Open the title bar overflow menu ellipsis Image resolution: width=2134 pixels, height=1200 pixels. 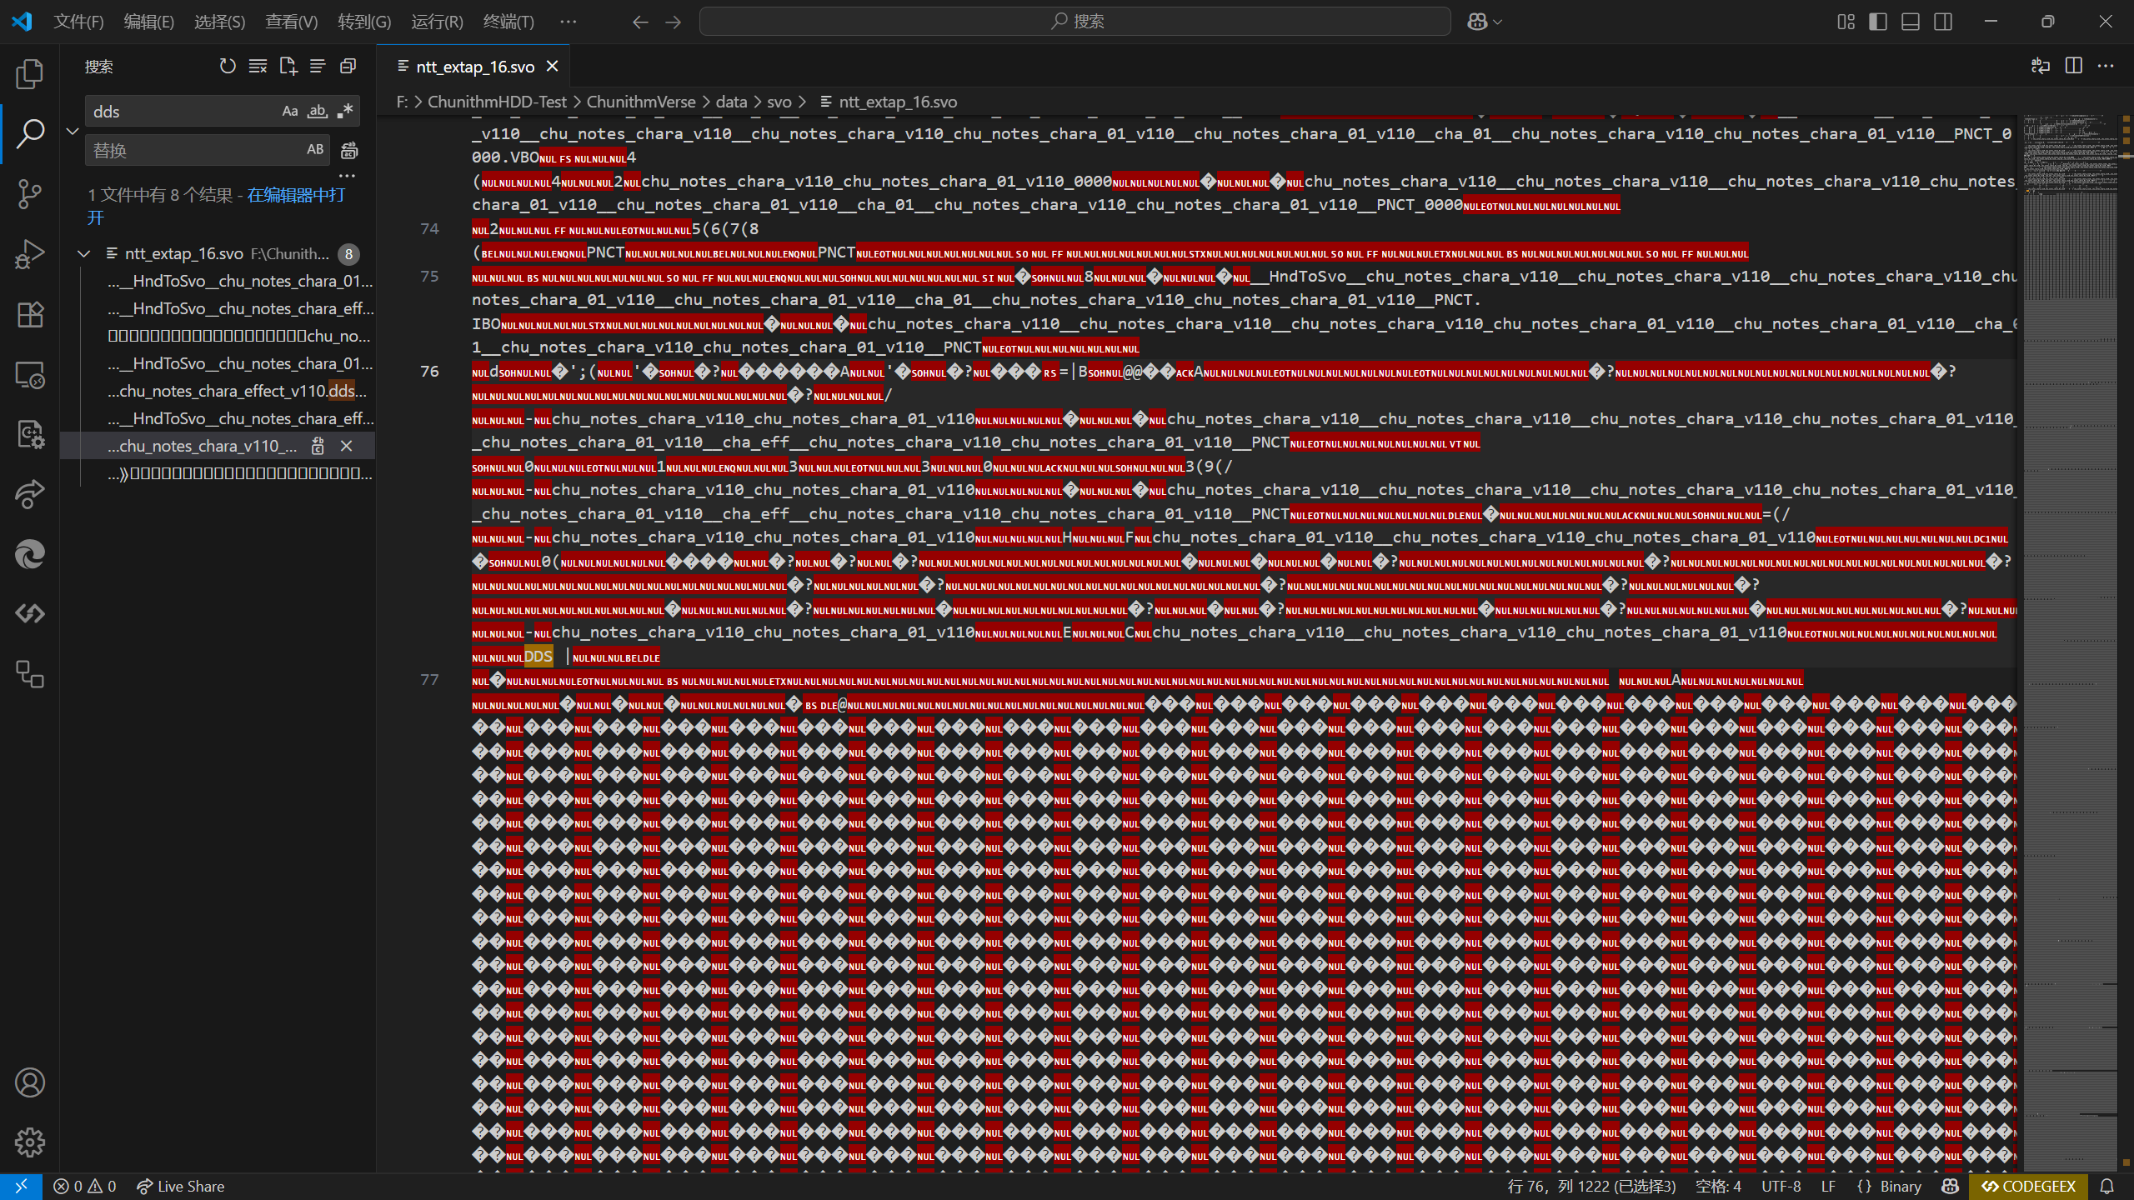(x=569, y=22)
